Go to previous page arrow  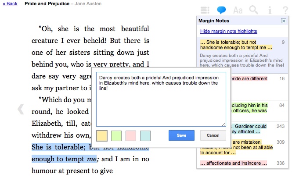click(x=21, y=109)
